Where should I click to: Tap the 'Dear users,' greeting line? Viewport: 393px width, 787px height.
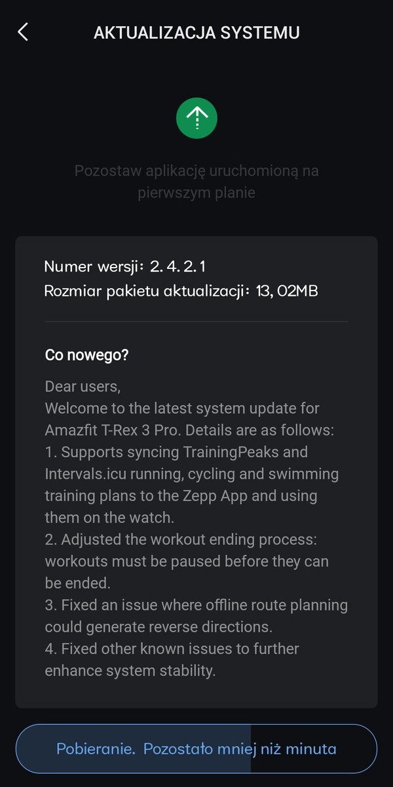coord(83,386)
